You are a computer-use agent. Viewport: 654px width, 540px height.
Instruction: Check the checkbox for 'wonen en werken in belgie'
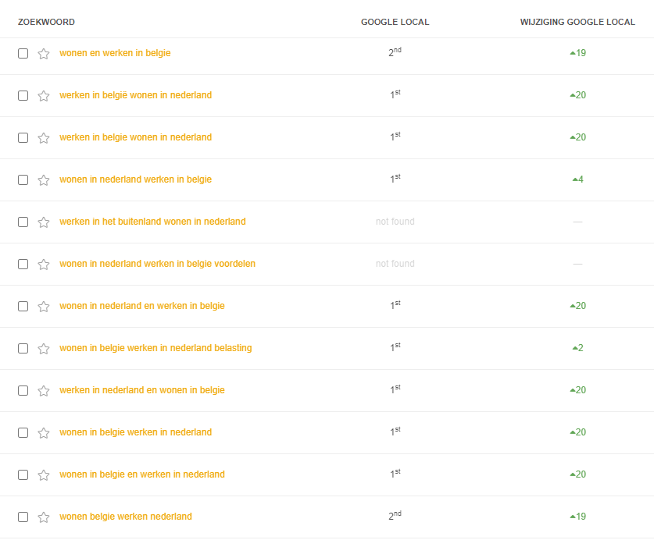pos(23,53)
